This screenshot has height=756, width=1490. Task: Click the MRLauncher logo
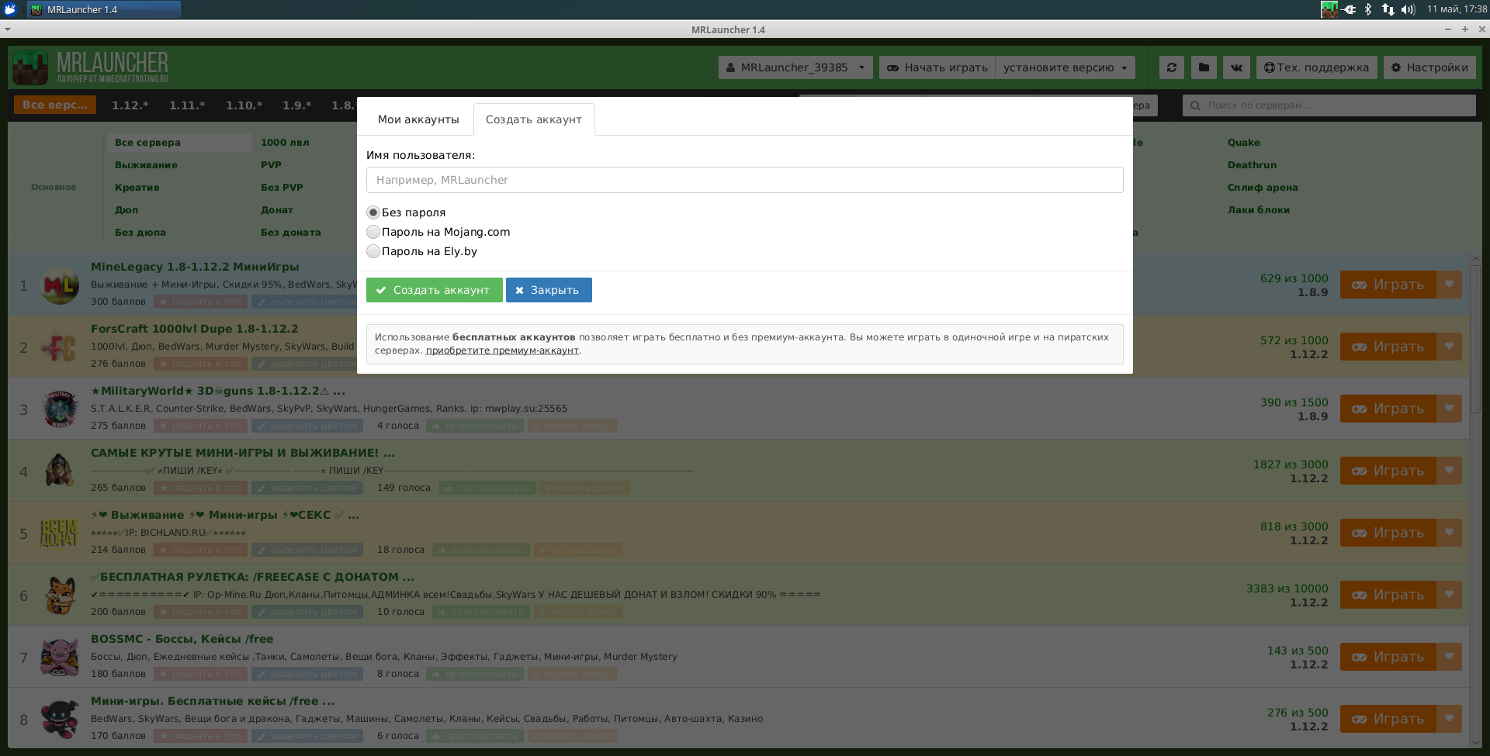pos(91,67)
